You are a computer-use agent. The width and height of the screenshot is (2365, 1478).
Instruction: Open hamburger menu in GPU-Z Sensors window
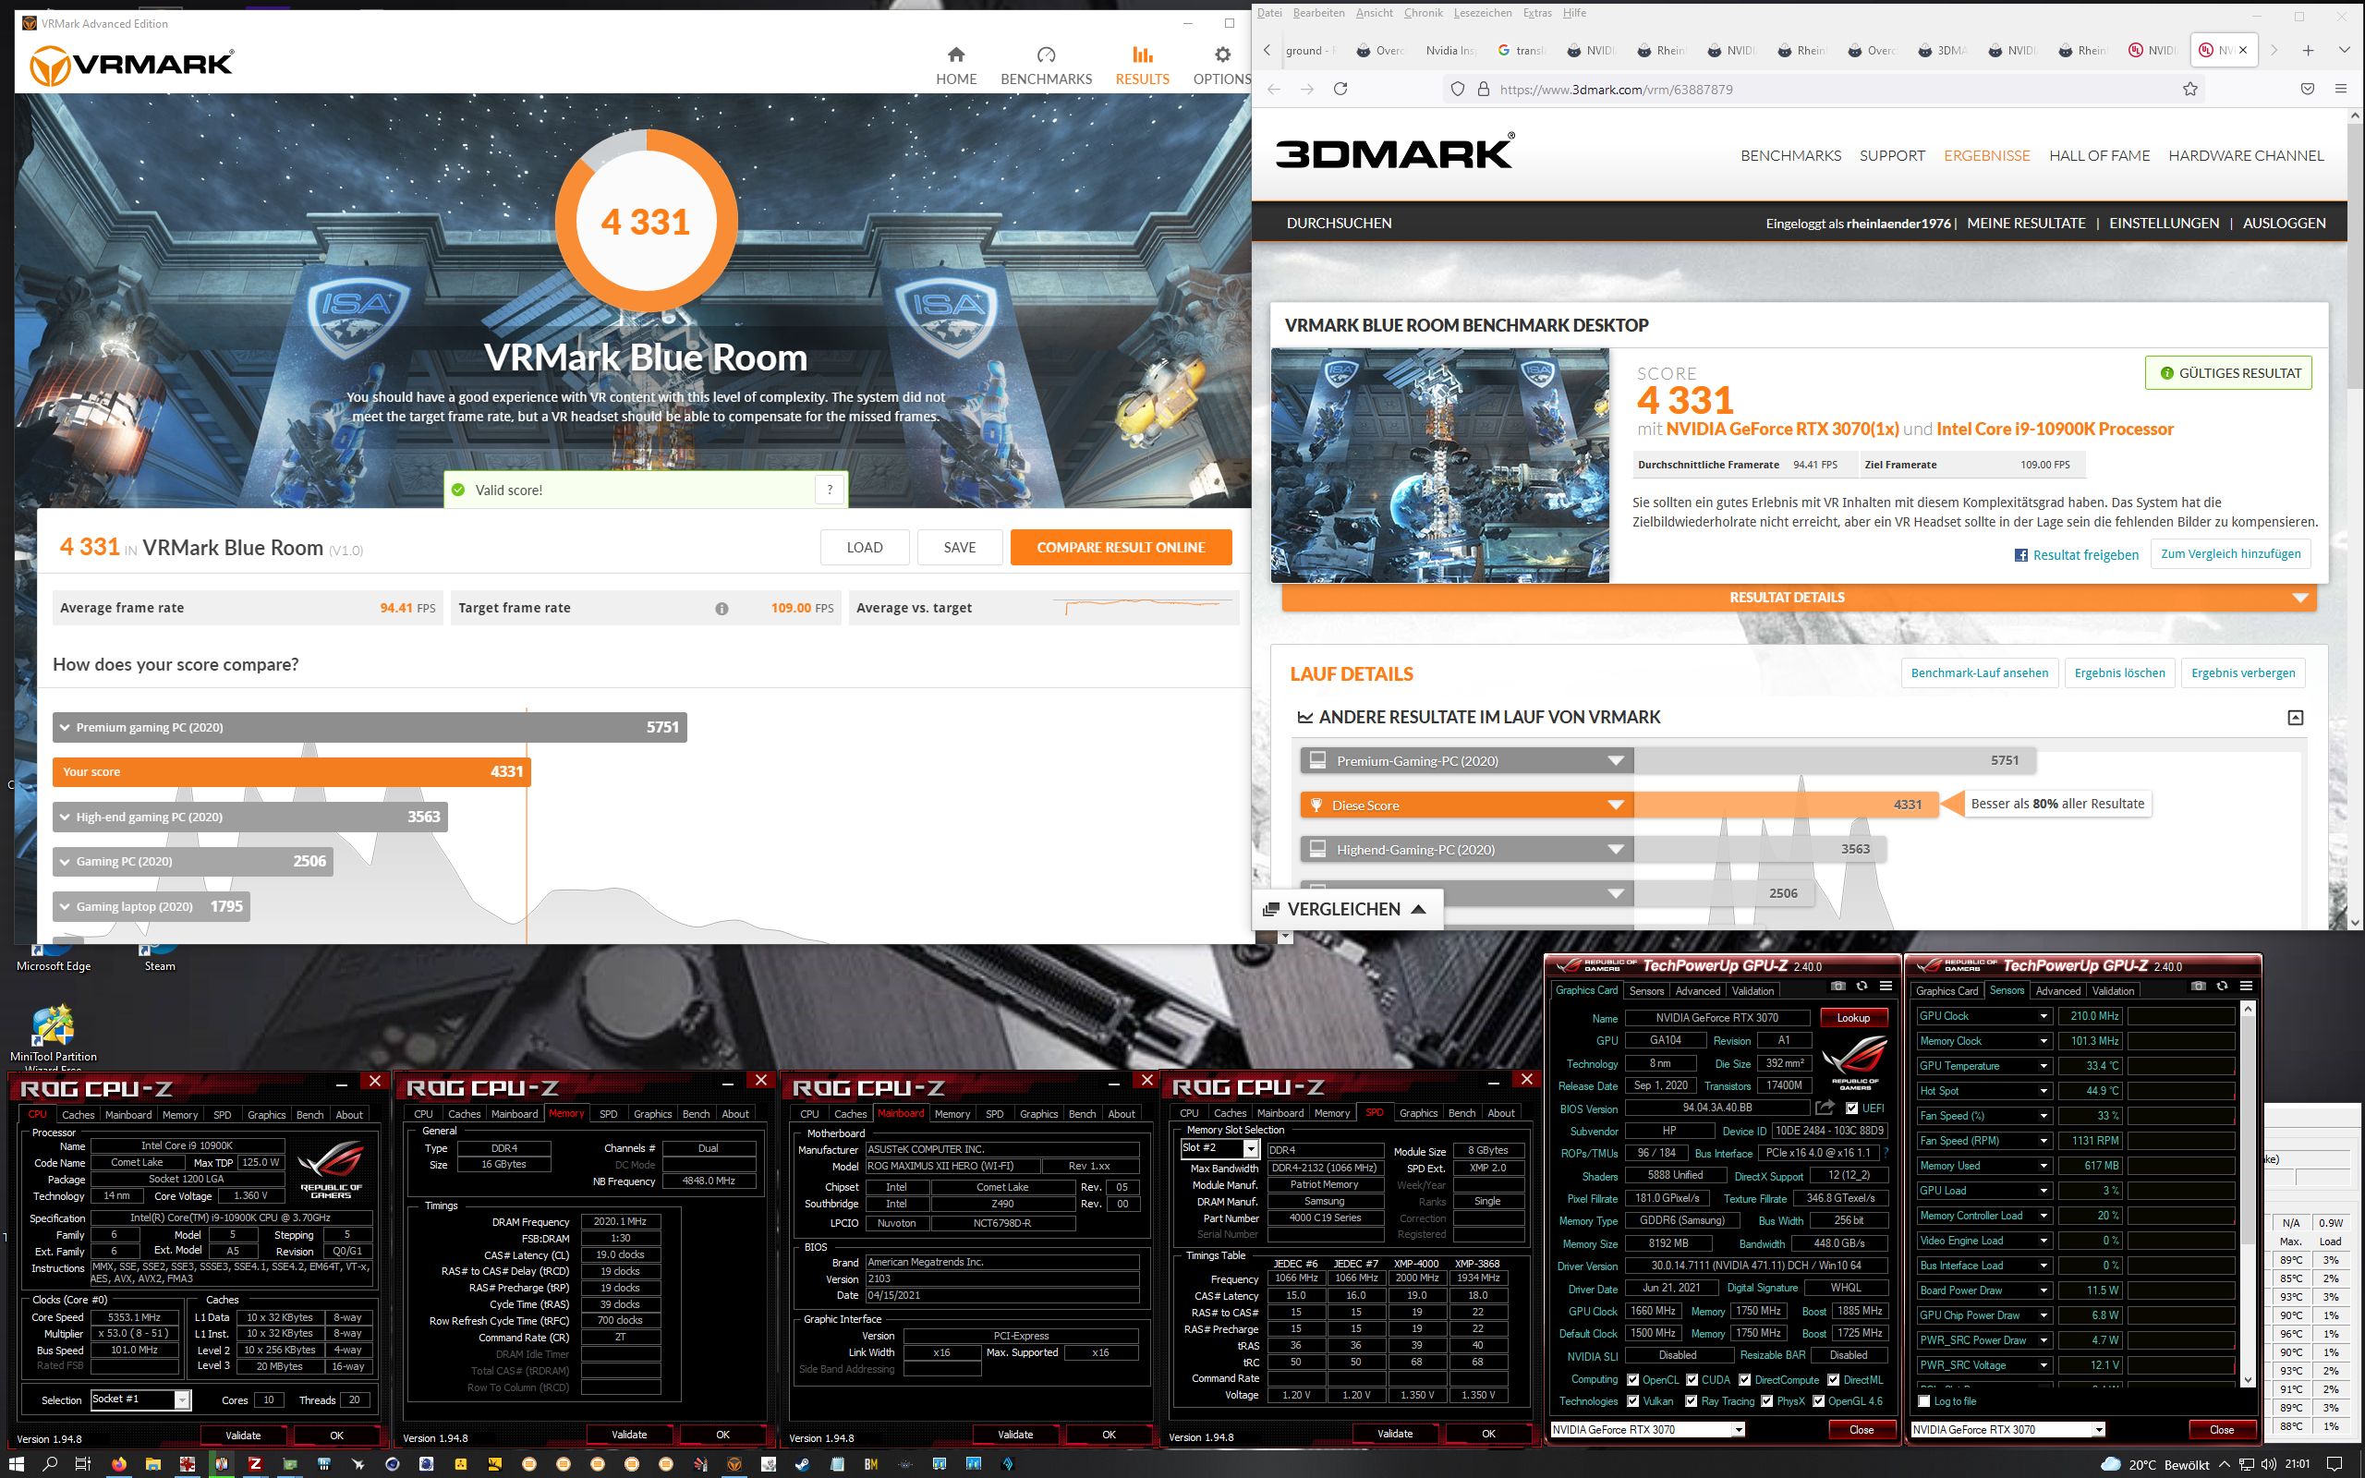pyautogui.click(x=2246, y=987)
